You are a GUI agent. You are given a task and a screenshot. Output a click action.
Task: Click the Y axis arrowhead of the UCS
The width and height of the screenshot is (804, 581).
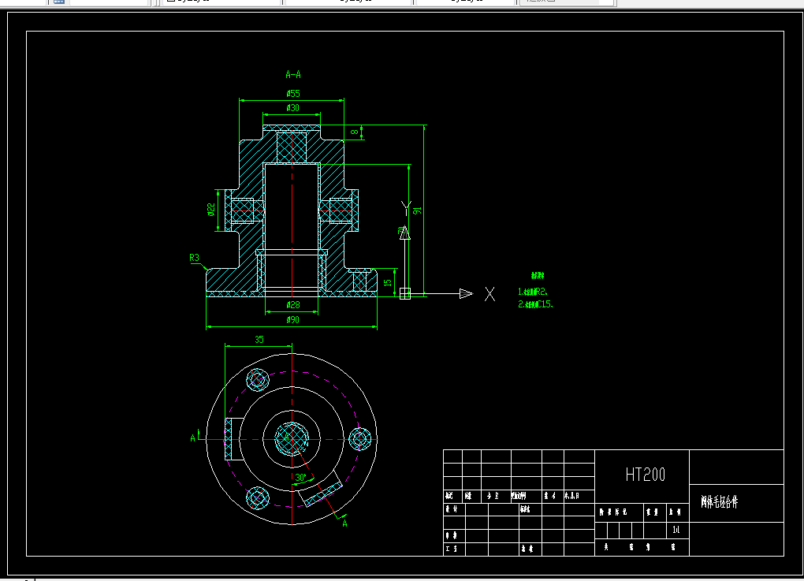[x=405, y=233]
